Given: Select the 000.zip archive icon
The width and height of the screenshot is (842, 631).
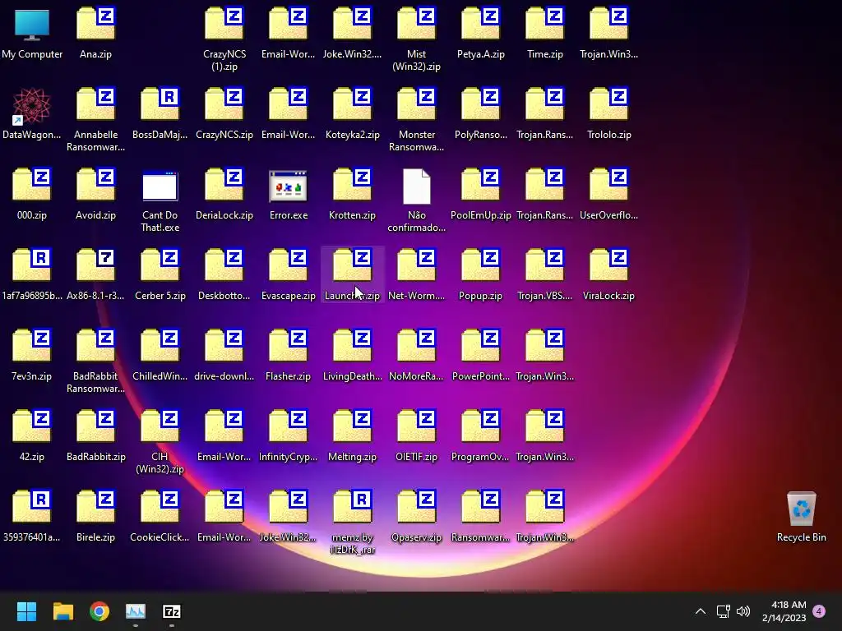Looking at the screenshot, I should 32,185.
